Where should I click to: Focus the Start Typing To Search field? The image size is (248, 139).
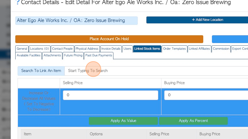(156, 71)
